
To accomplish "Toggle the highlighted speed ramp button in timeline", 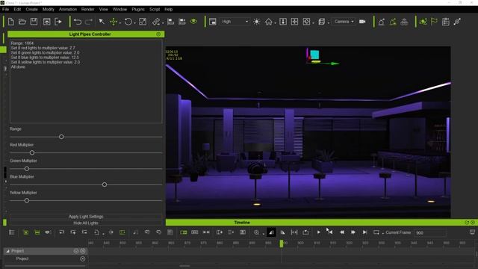I will 271,232.
